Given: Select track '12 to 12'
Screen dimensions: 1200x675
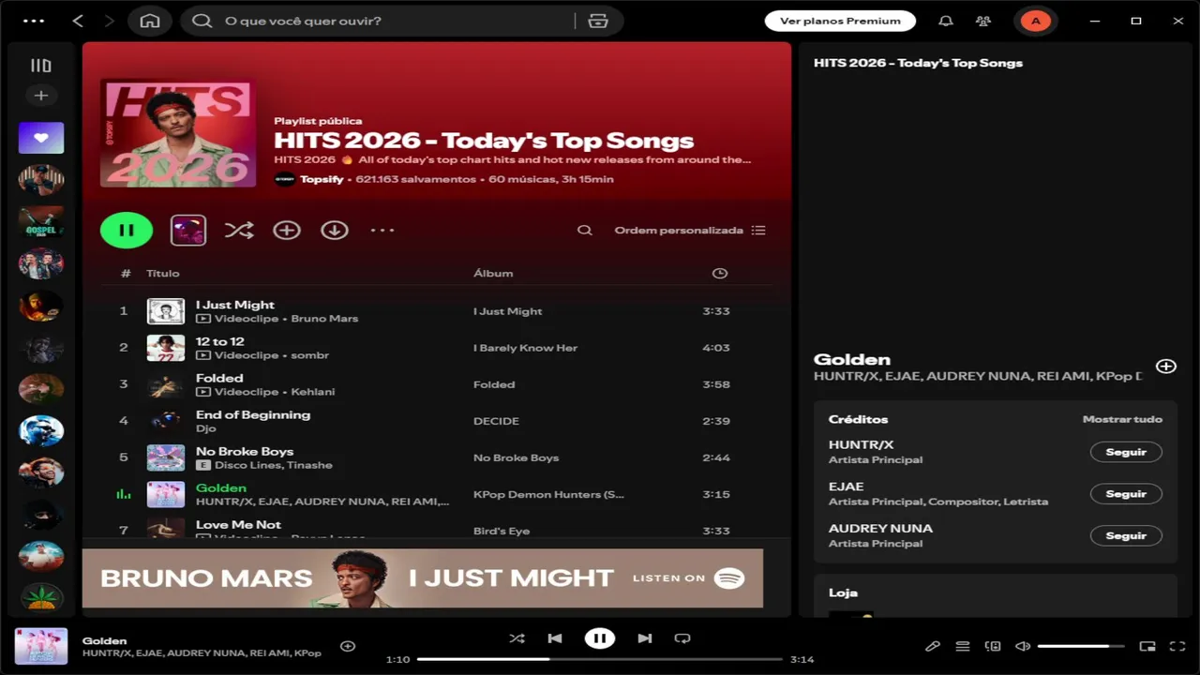Looking at the screenshot, I should (219, 341).
